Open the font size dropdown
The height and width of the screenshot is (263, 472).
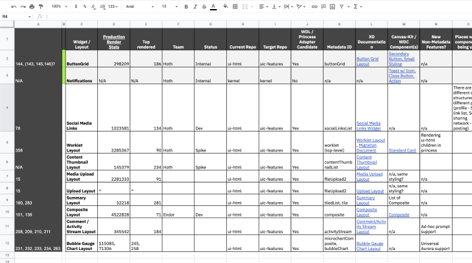coord(168,6)
